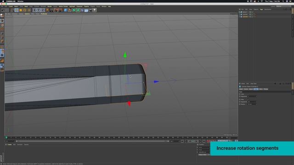Image resolution: width=294 pixels, height=165 pixels.
Task: Toggle the Caps checkbox in Attributes
Action: click(248, 94)
